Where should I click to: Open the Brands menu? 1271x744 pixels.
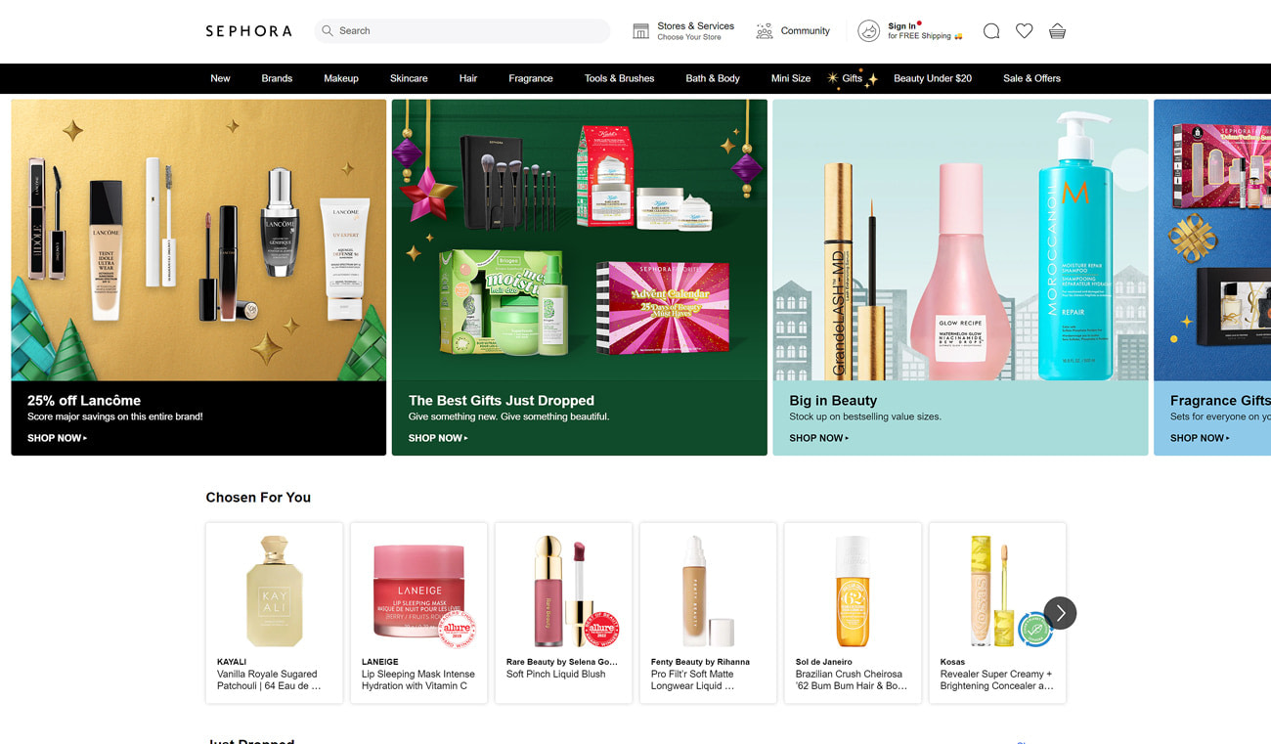pos(277,78)
